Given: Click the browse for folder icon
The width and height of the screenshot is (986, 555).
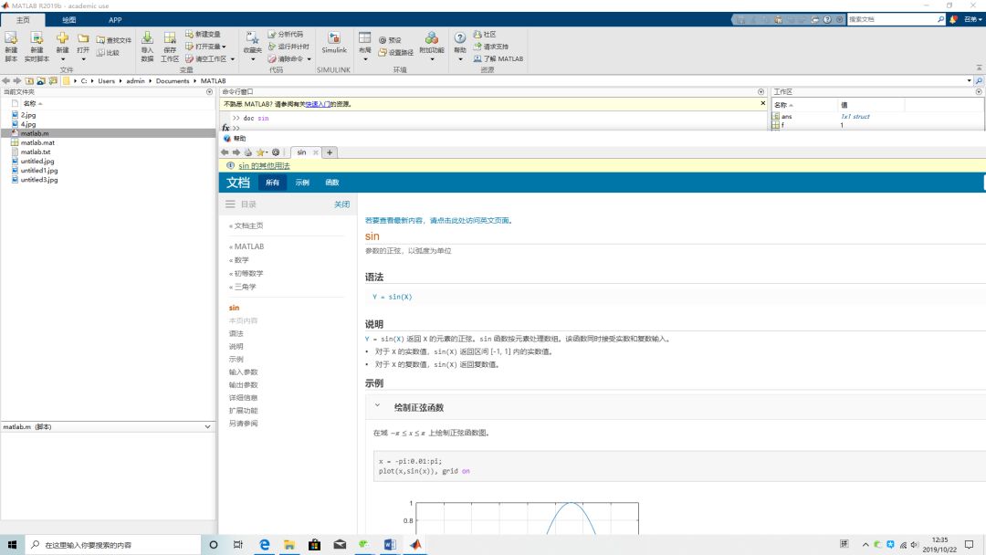Looking at the screenshot, I should [41, 80].
